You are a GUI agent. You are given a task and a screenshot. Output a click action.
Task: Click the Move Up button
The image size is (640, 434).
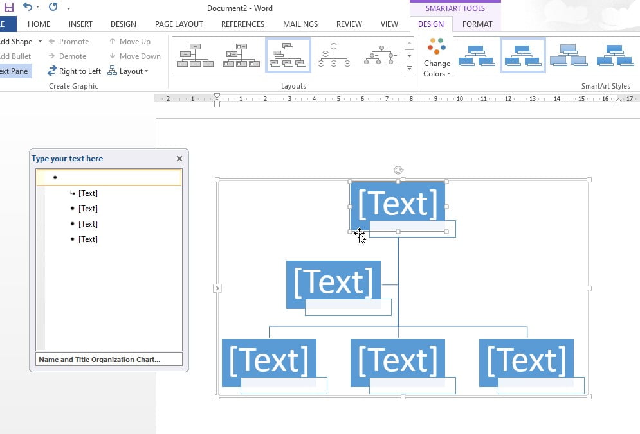(135, 41)
